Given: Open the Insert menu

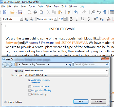Looking at the screenshot, I should (23, 6).
